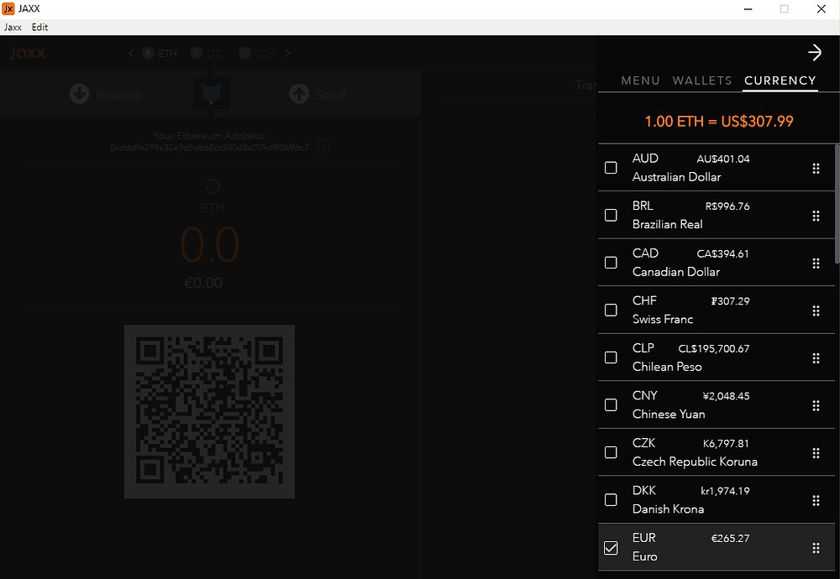The height and width of the screenshot is (579, 840).
Task: Uncheck the Euro checkbox
Action: pyautogui.click(x=611, y=548)
